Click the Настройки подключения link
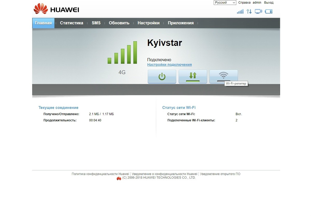The width and height of the screenshot is (311, 216). pyautogui.click(x=169, y=65)
